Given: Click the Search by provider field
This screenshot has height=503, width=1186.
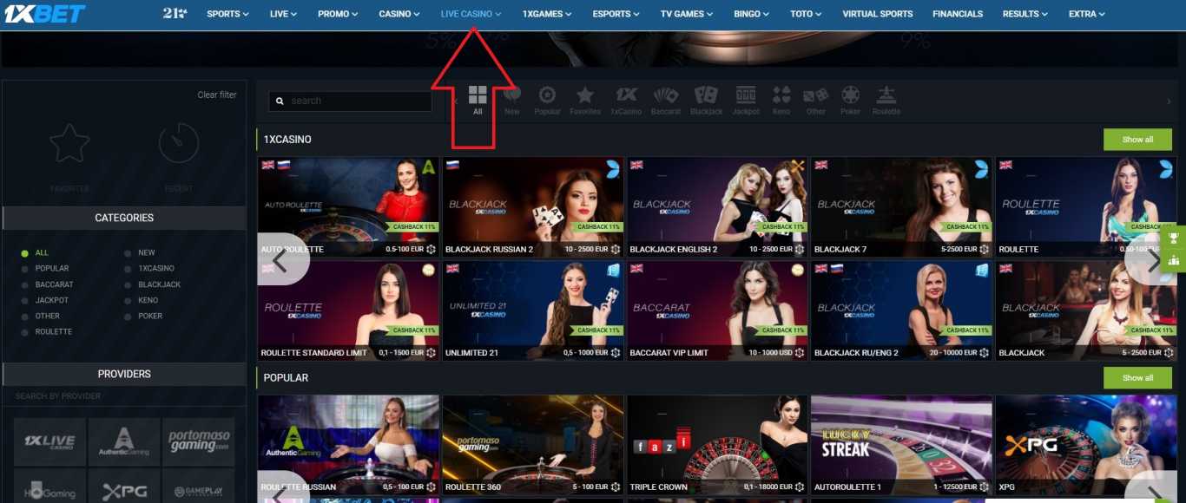Looking at the screenshot, I should pos(124,396).
